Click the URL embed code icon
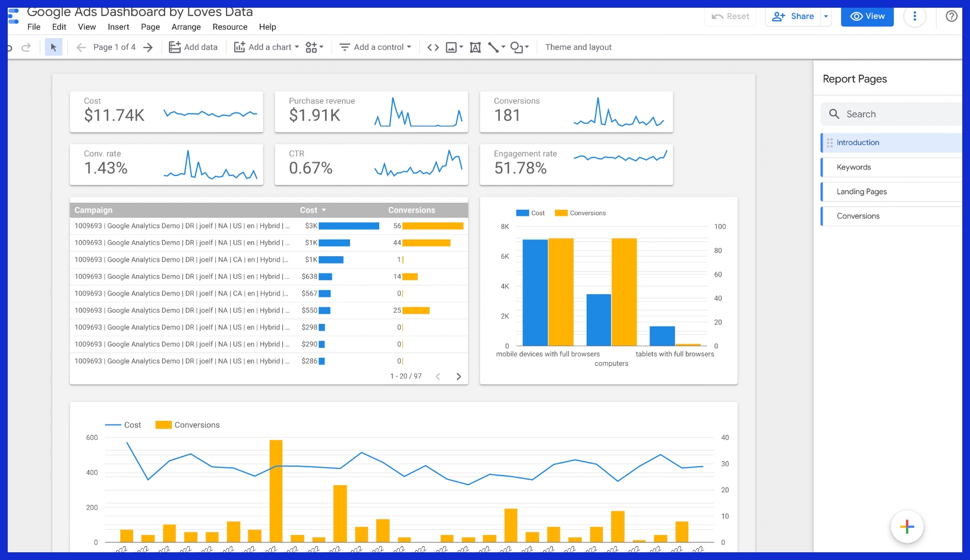The width and height of the screenshot is (970, 560). pyautogui.click(x=433, y=47)
